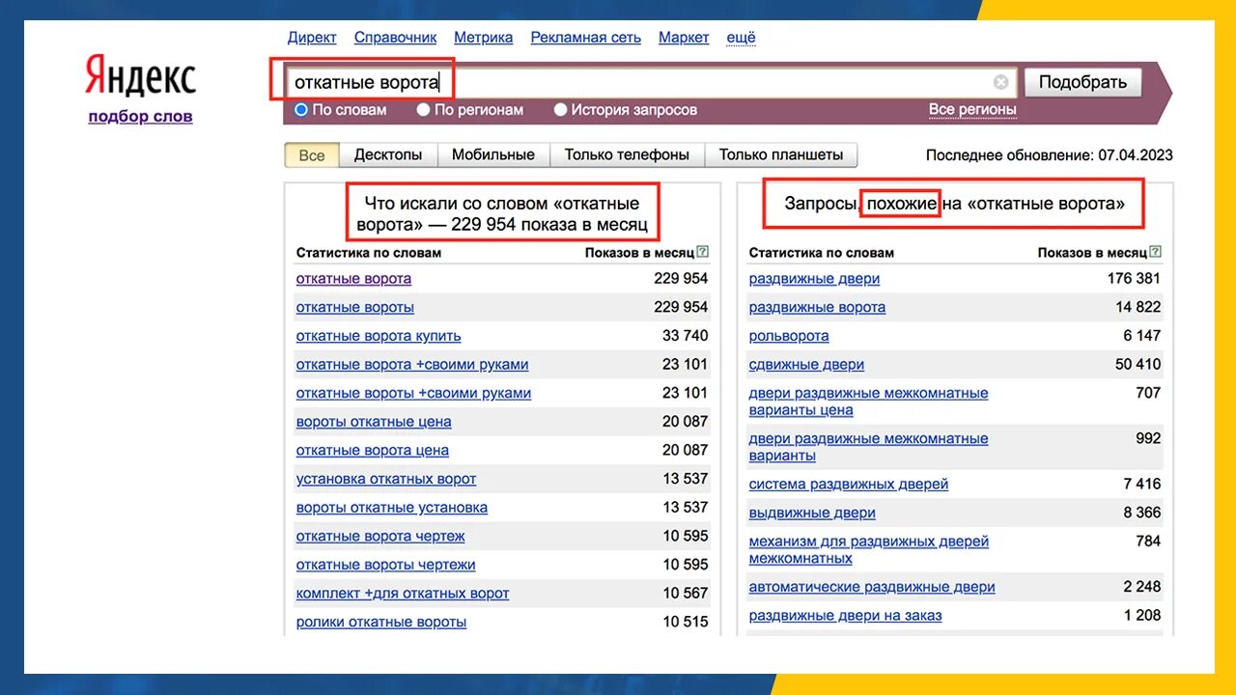Viewport: 1236px width, 695px height.
Task: Open the откатные ворота цена link
Action: tap(373, 451)
